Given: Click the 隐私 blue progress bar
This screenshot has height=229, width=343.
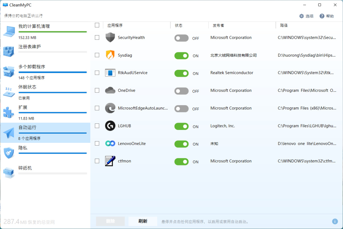Looking at the screenshot, I should click(x=53, y=153).
